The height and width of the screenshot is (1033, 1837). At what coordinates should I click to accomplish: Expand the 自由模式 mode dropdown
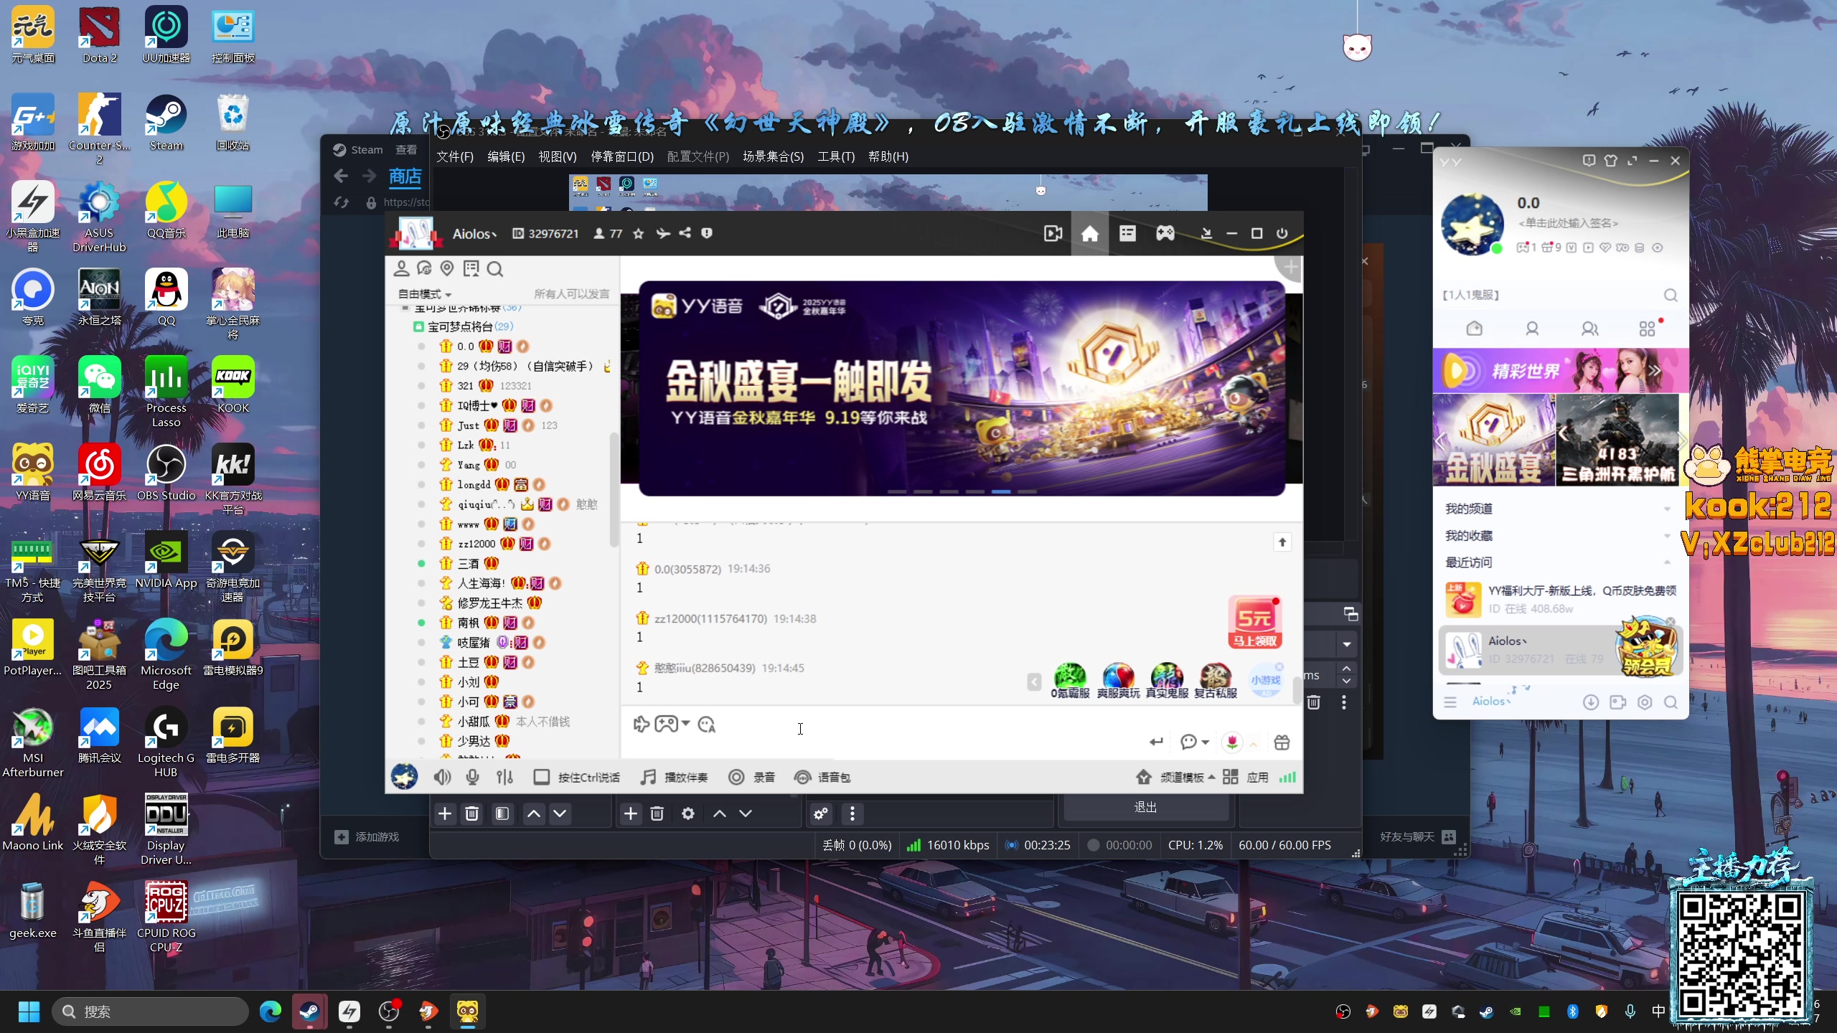425,294
